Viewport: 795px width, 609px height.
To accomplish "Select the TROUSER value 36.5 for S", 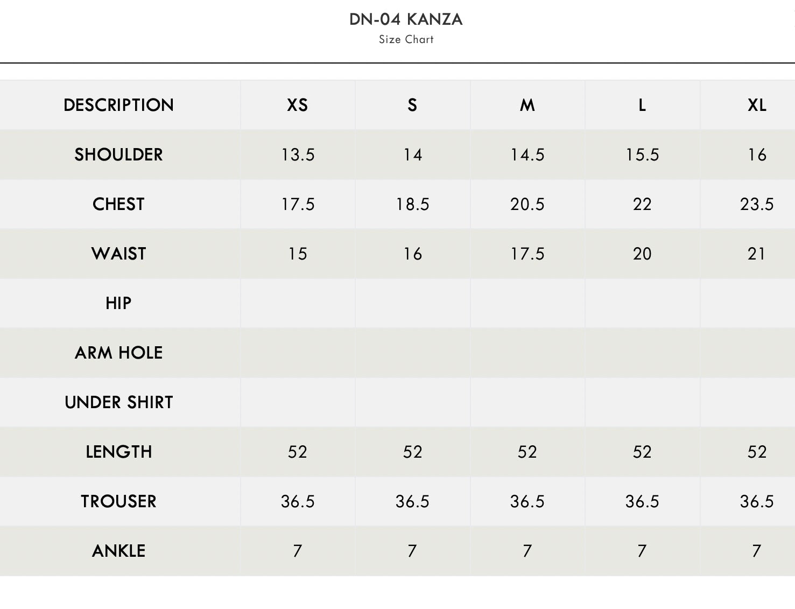I will 412,501.
